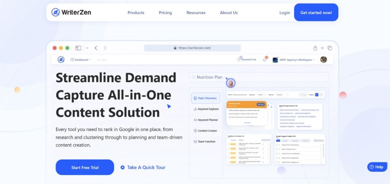Check the second Headlines To Consider row checkbox
Viewport: 390px width, 184px height.
229,149
